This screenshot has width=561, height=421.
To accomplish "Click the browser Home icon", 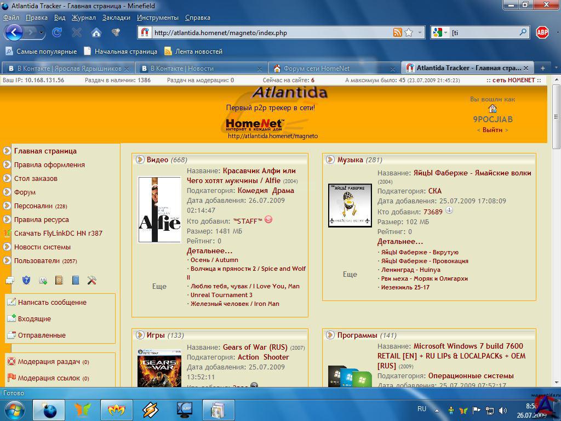I will tap(96, 32).
